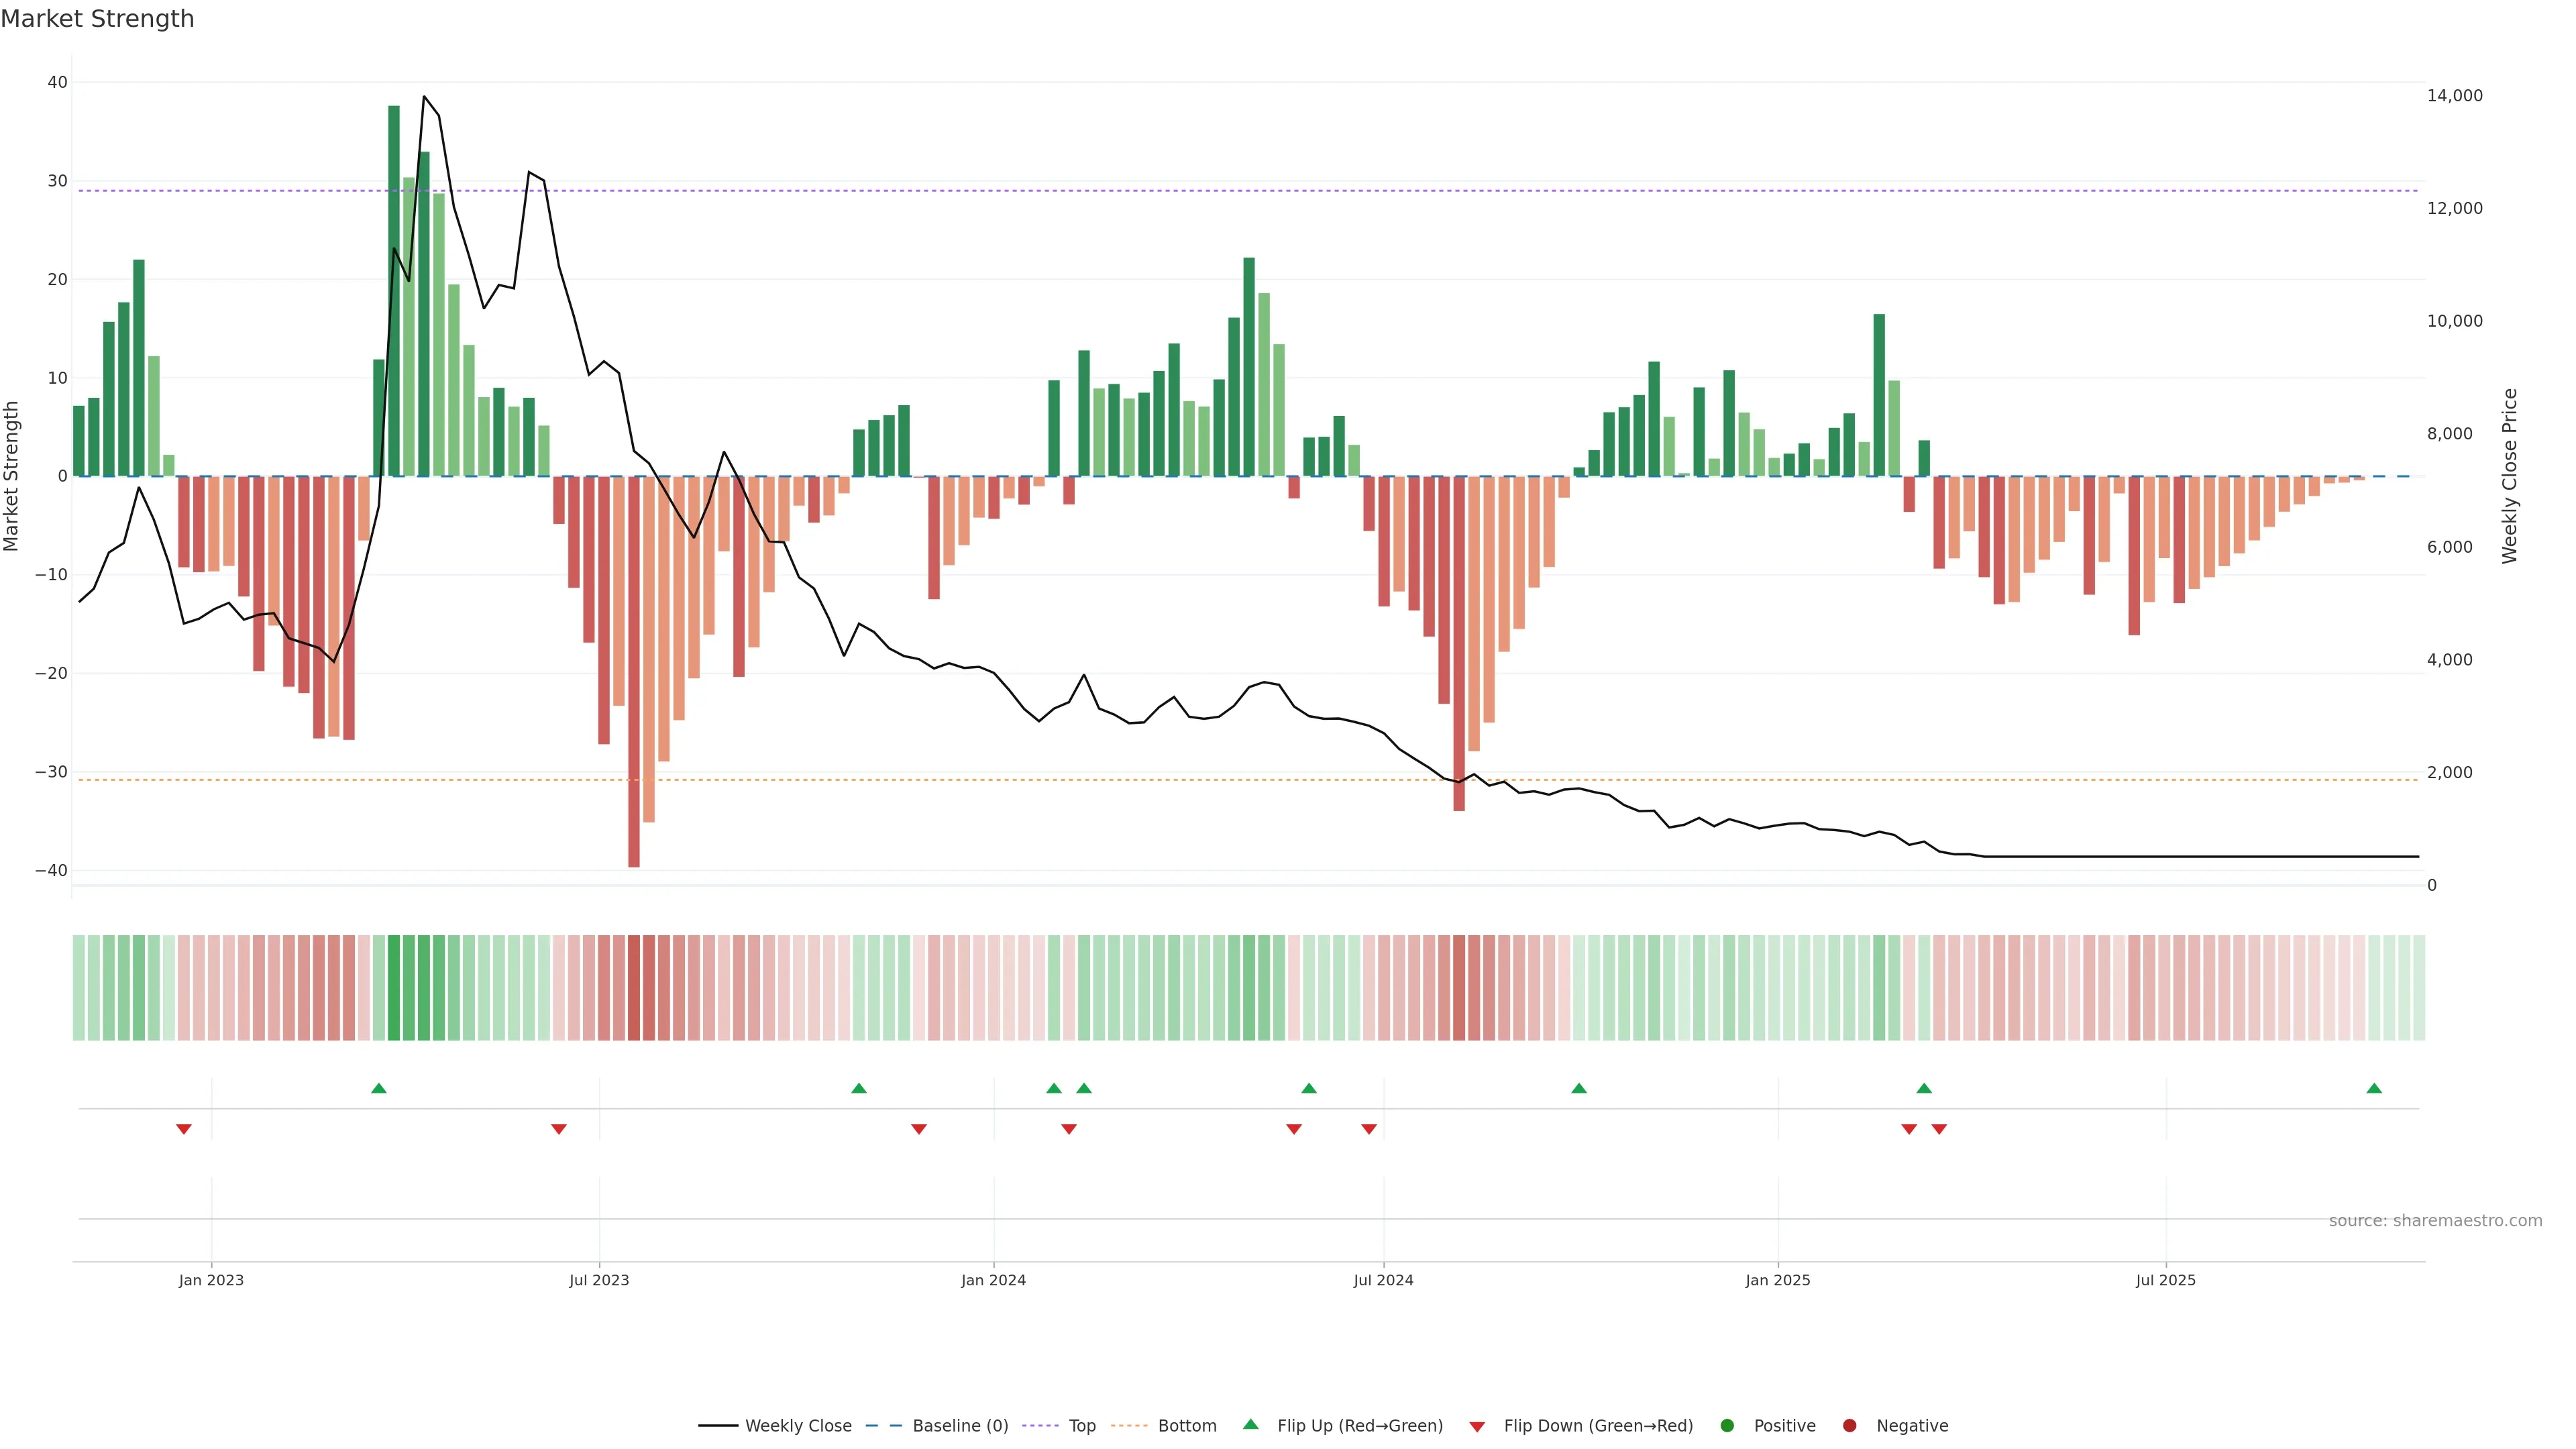Click Flip Up (Red→Green) legend triangle
The image size is (2576, 1449).
(x=1250, y=1425)
